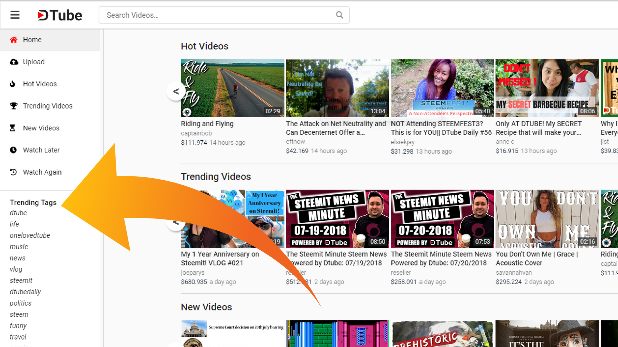
Task: Click the Watch Later clock icon
Action: (13, 150)
